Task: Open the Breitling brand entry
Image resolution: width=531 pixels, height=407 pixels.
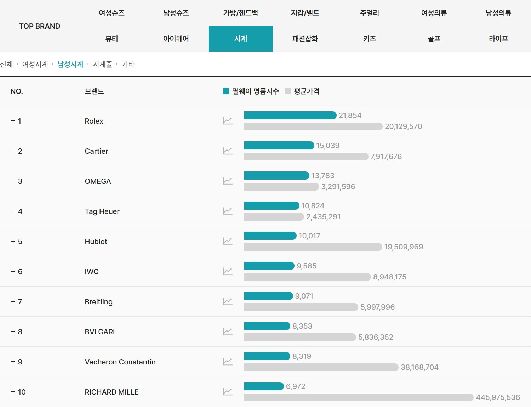Action: (x=99, y=302)
